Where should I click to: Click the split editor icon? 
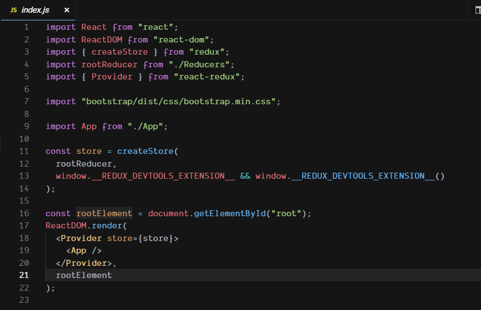[478, 10]
